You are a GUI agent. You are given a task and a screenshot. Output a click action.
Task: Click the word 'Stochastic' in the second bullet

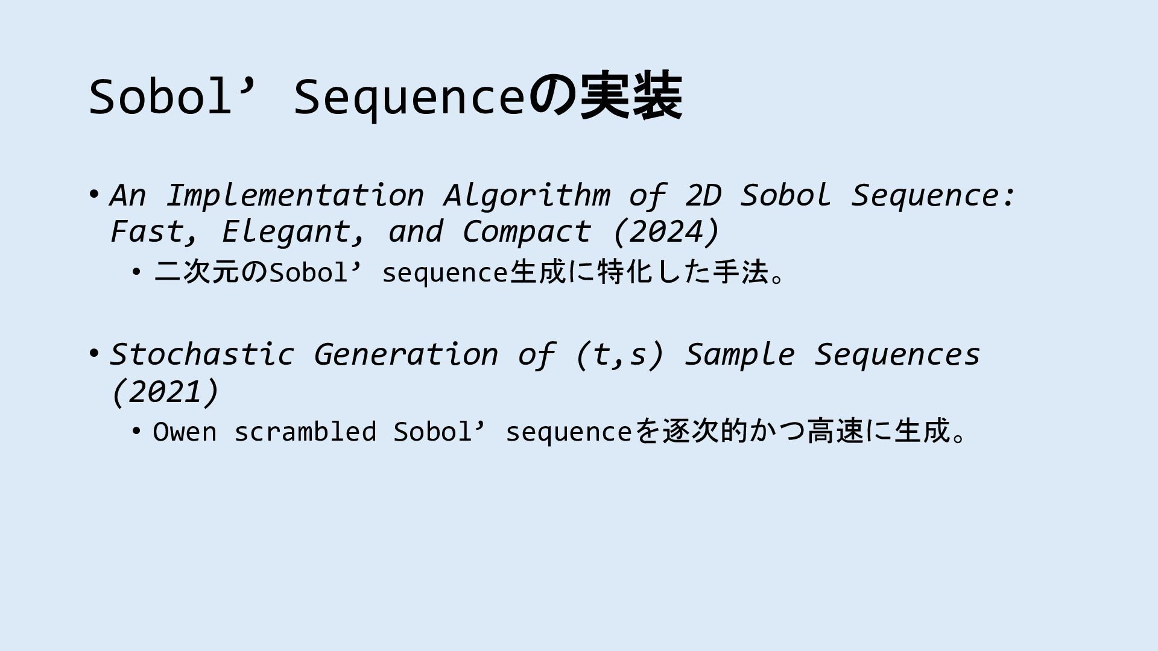coord(202,354)
